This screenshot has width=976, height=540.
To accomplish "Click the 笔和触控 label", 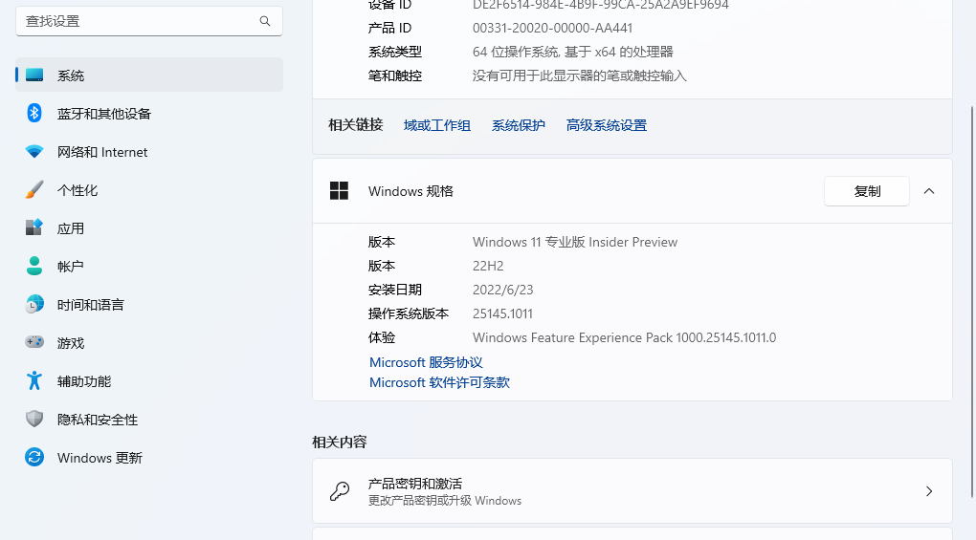I will coord(394,76).
